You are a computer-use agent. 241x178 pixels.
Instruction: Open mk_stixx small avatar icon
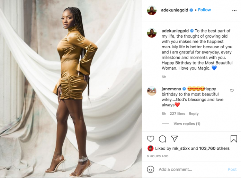[150, 148]
